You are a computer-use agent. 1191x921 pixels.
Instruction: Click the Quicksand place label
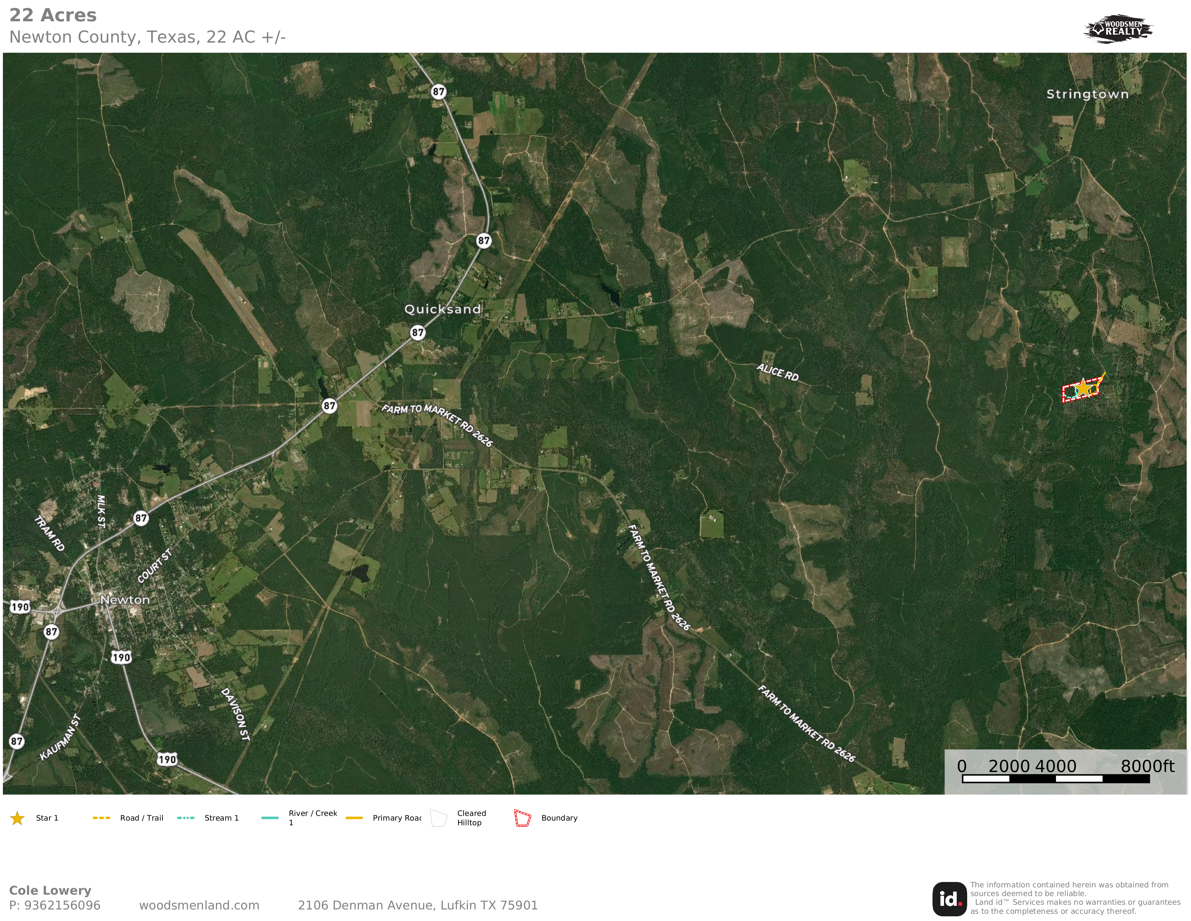(442, 310)
